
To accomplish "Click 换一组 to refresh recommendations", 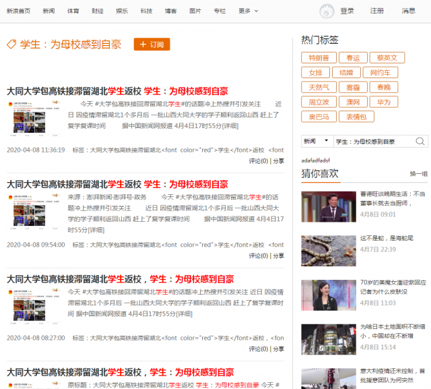I will pos(418,174).
